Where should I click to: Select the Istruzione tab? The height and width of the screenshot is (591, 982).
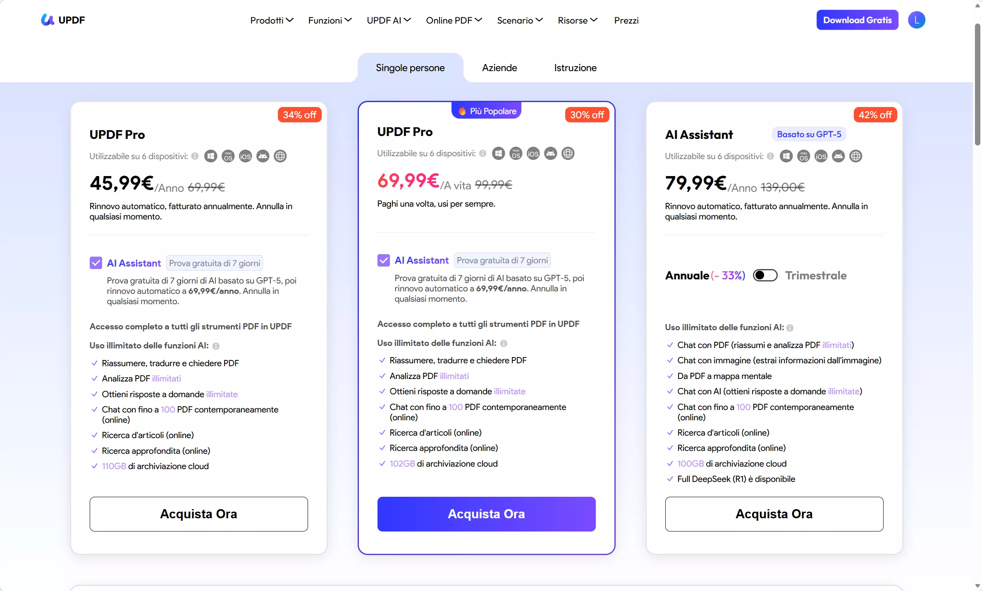(x=575, y=68)
